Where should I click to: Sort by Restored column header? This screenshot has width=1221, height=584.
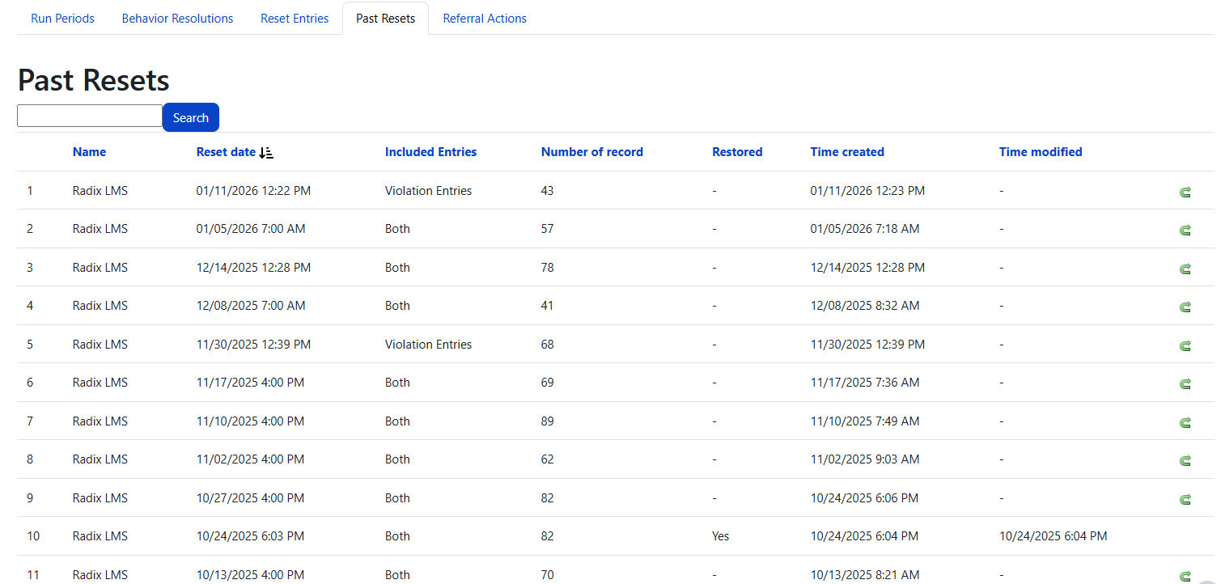pos(737,152)
